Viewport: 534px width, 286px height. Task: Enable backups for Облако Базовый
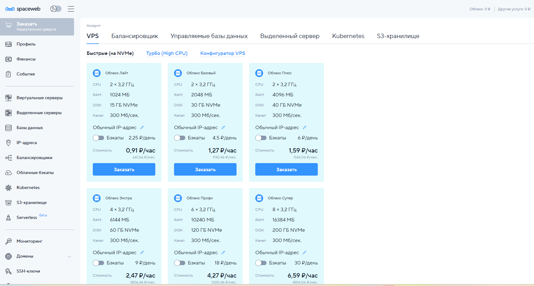pos(180,138)
